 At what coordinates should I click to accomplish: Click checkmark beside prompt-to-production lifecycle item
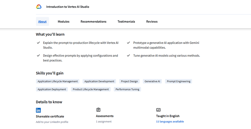[x=38, y=43]
